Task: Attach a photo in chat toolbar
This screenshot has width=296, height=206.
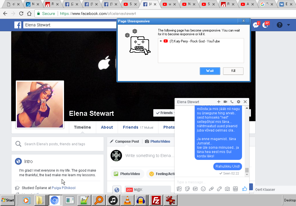Action: [x=179, y=189]
